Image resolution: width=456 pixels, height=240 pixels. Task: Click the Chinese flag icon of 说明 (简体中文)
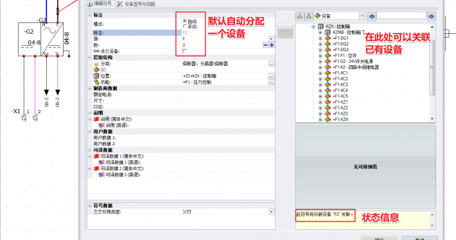96,119
